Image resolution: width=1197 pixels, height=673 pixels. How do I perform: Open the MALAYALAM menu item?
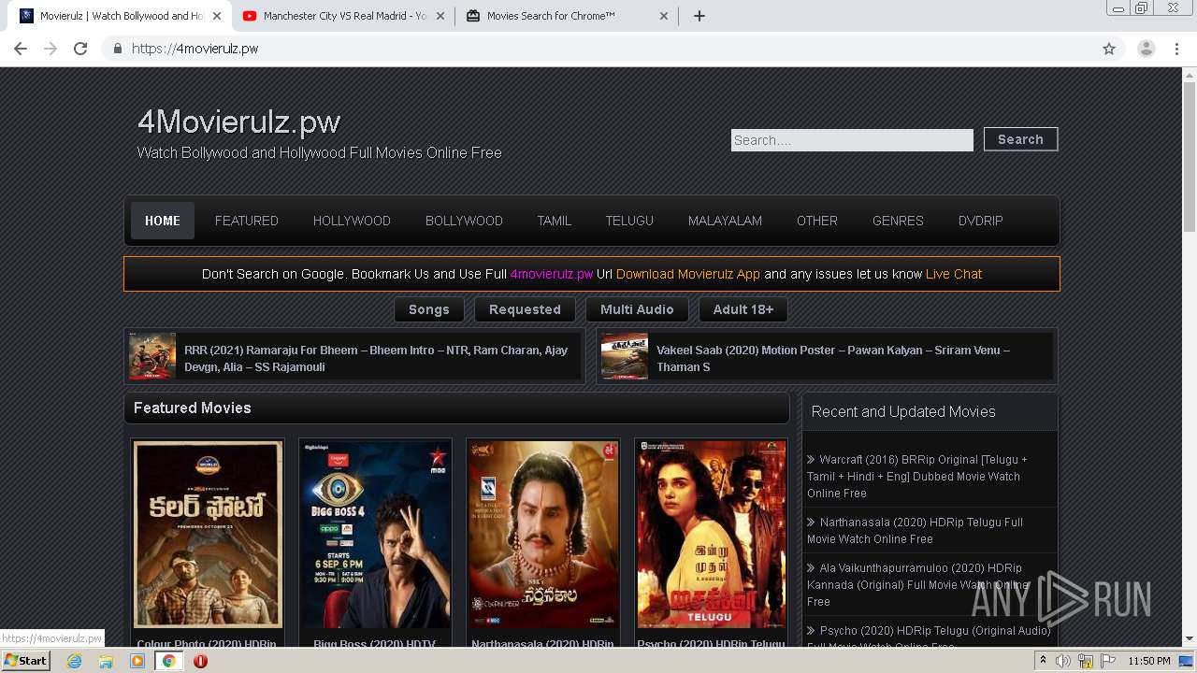725,221
